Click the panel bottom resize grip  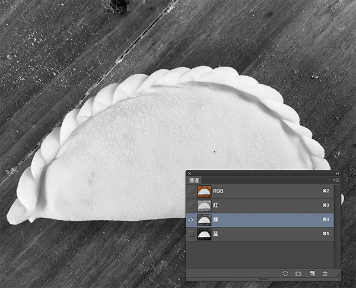click(263, 279)
